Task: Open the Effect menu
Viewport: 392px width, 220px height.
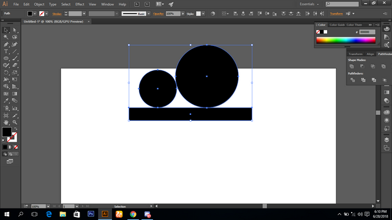Action: point(80,4)
